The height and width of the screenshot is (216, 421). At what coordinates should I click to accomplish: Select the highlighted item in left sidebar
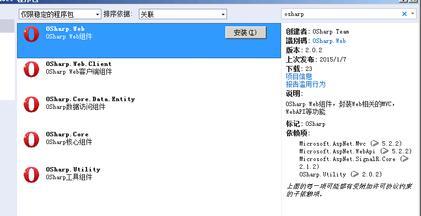tap(7, 26)
